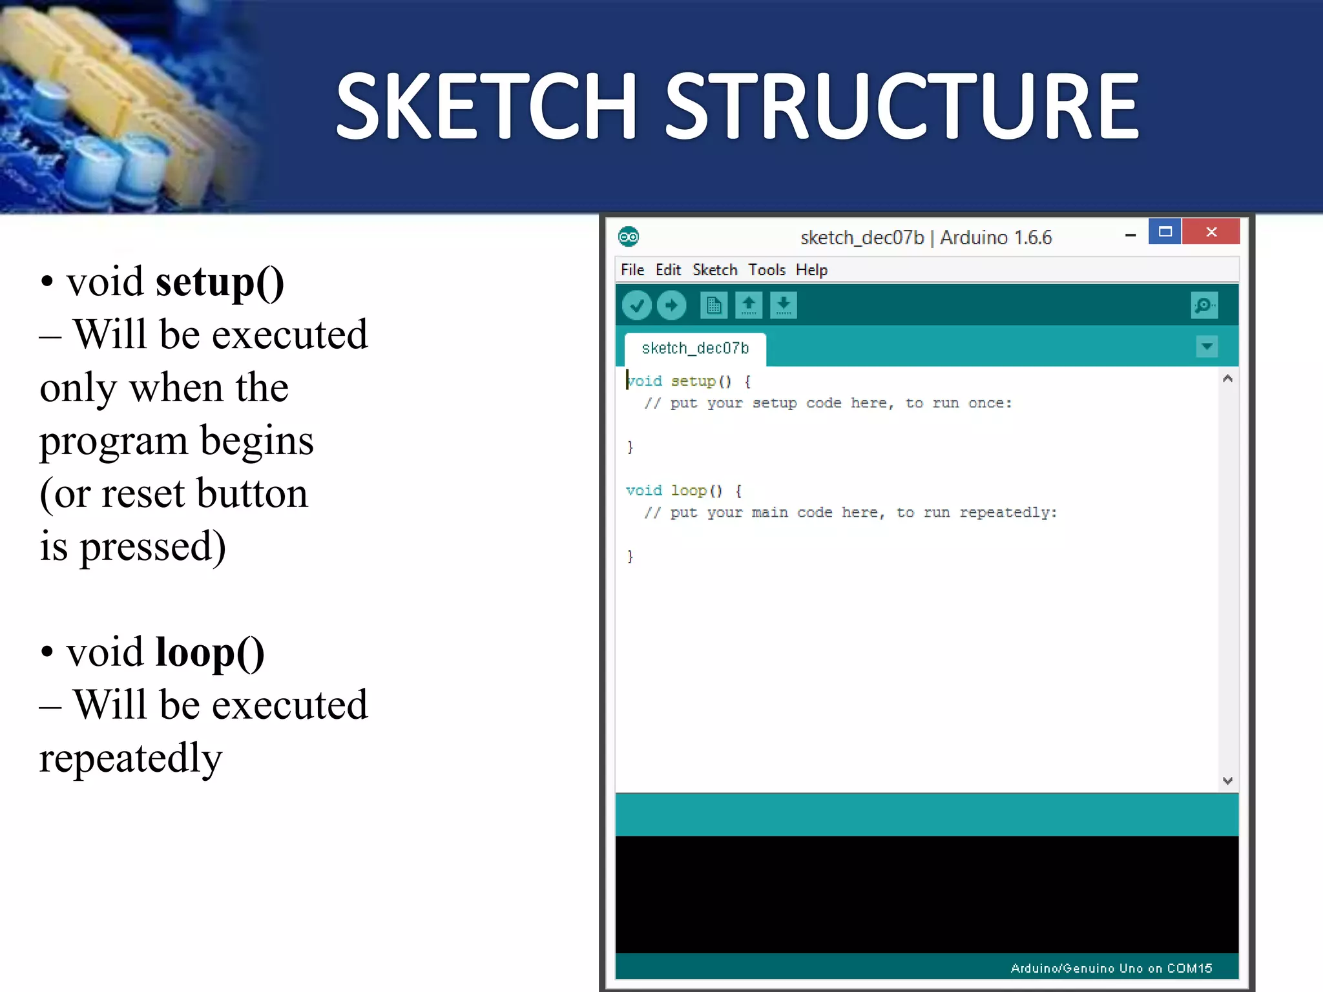Viewport: 1323px width, 992px height.
Task: Select the sketch_dec07b tab
Action: (695, 349)
